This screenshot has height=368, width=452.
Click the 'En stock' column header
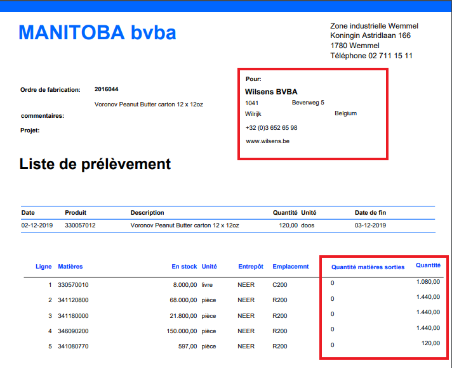[184, 267]
